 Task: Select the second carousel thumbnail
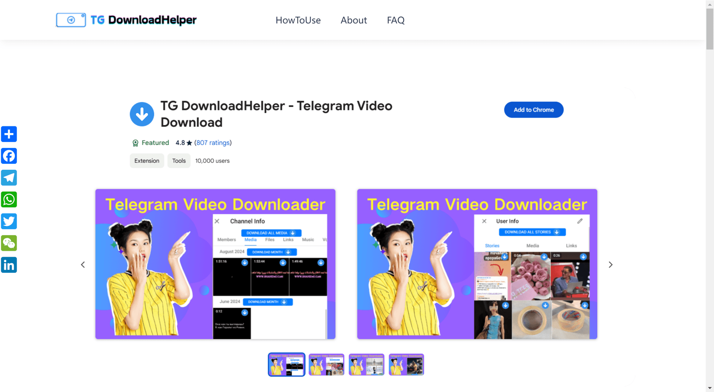327,365
